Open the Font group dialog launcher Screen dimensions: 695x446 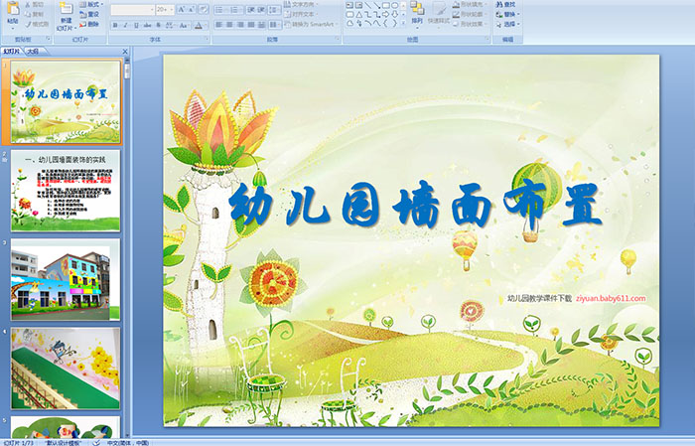click(207, 39)
